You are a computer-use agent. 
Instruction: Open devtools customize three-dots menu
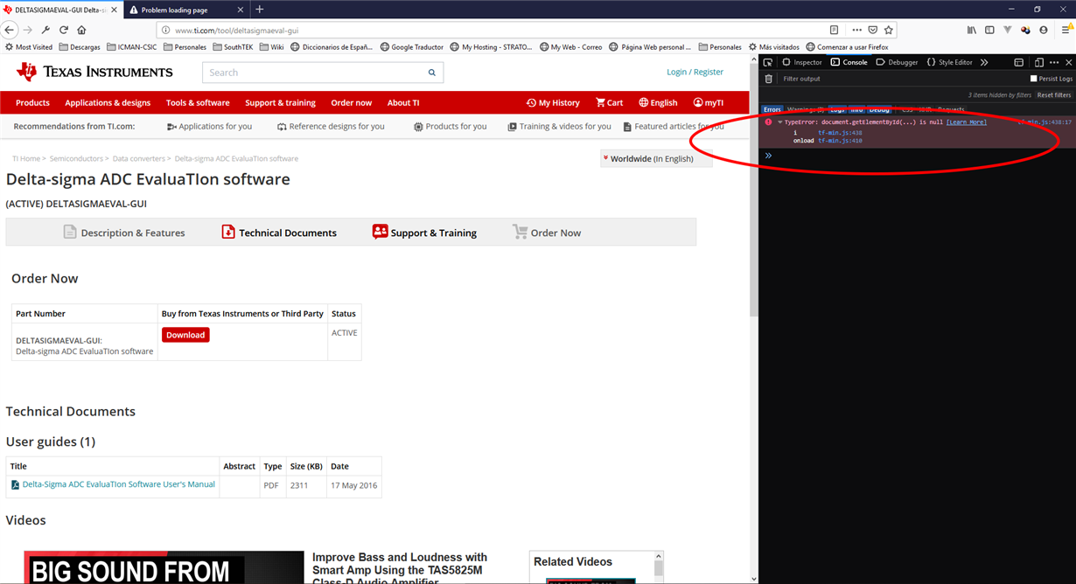click(1054, 62)
